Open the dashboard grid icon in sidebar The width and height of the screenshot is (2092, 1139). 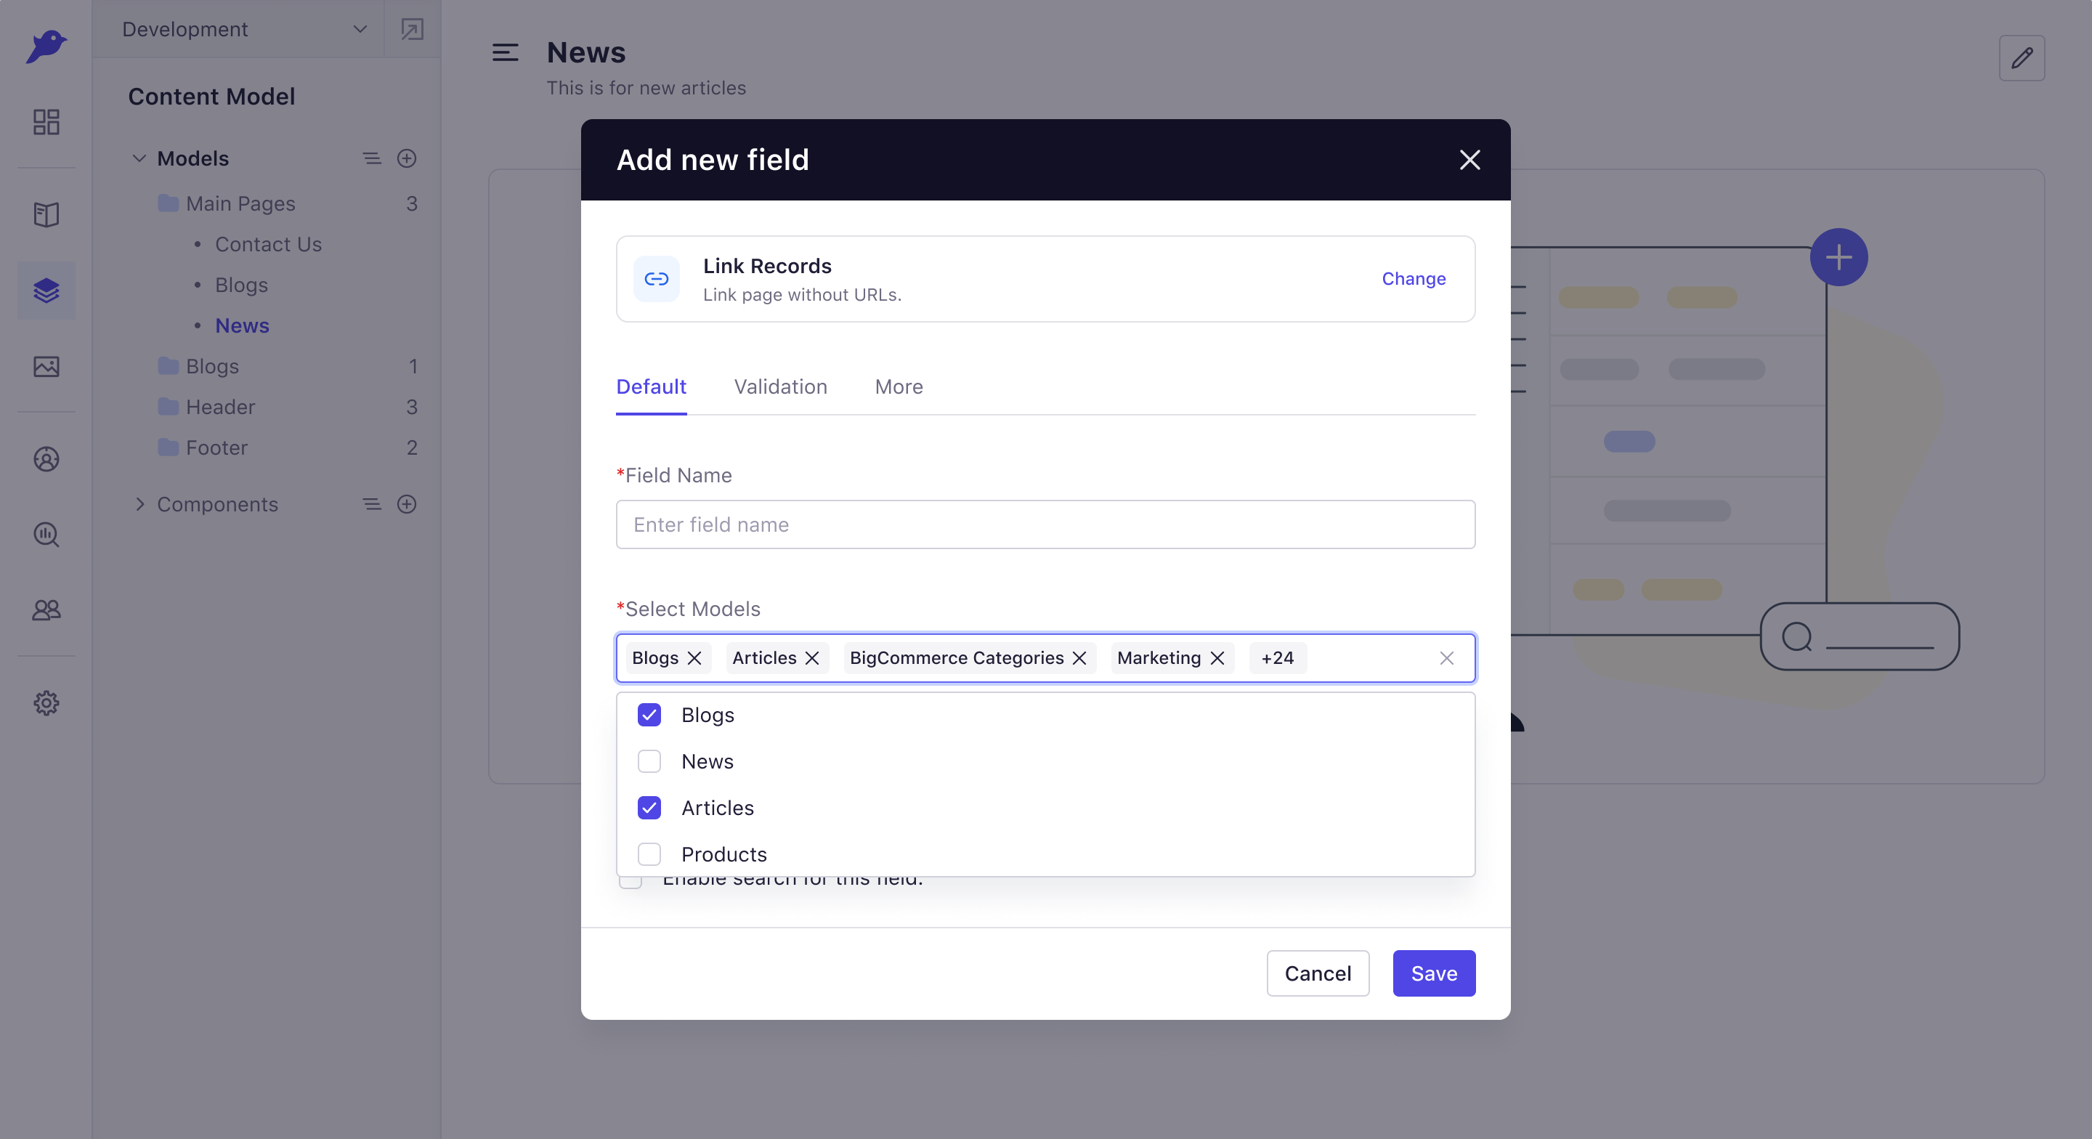tap(46, 122)
